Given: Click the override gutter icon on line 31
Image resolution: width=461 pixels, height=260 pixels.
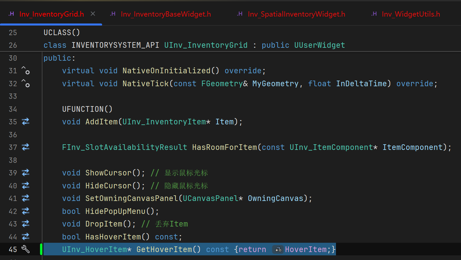Looking at the screenshot, I should [26, 70].
